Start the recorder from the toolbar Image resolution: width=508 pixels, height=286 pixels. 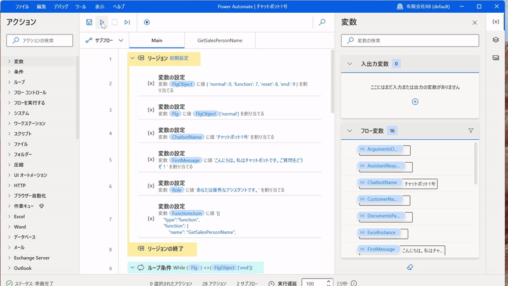tap(147, 22)
